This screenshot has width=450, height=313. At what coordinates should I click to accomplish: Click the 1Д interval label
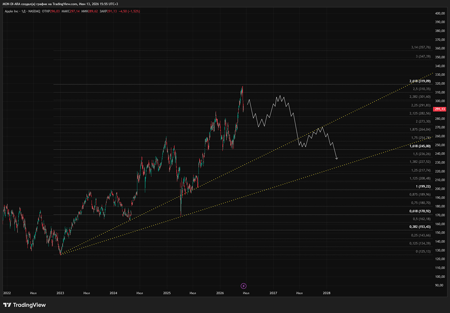[x=23, y=11]
